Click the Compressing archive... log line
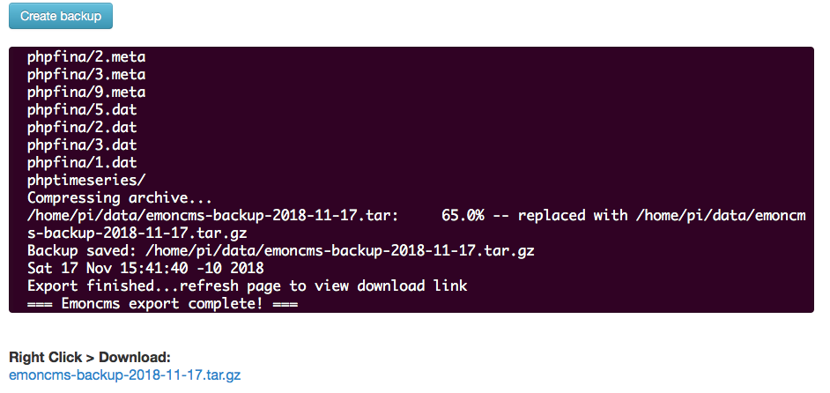The width and height of the screenshot is (830, 393). pos(120,198)
